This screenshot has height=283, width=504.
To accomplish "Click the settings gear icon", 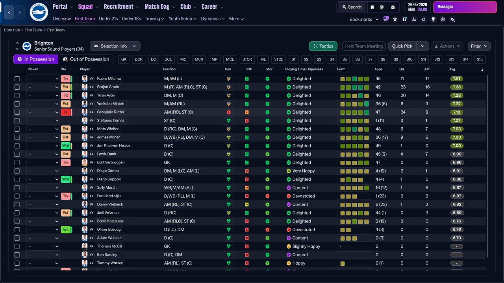I will pyautogui.click(x=393, y=7).
